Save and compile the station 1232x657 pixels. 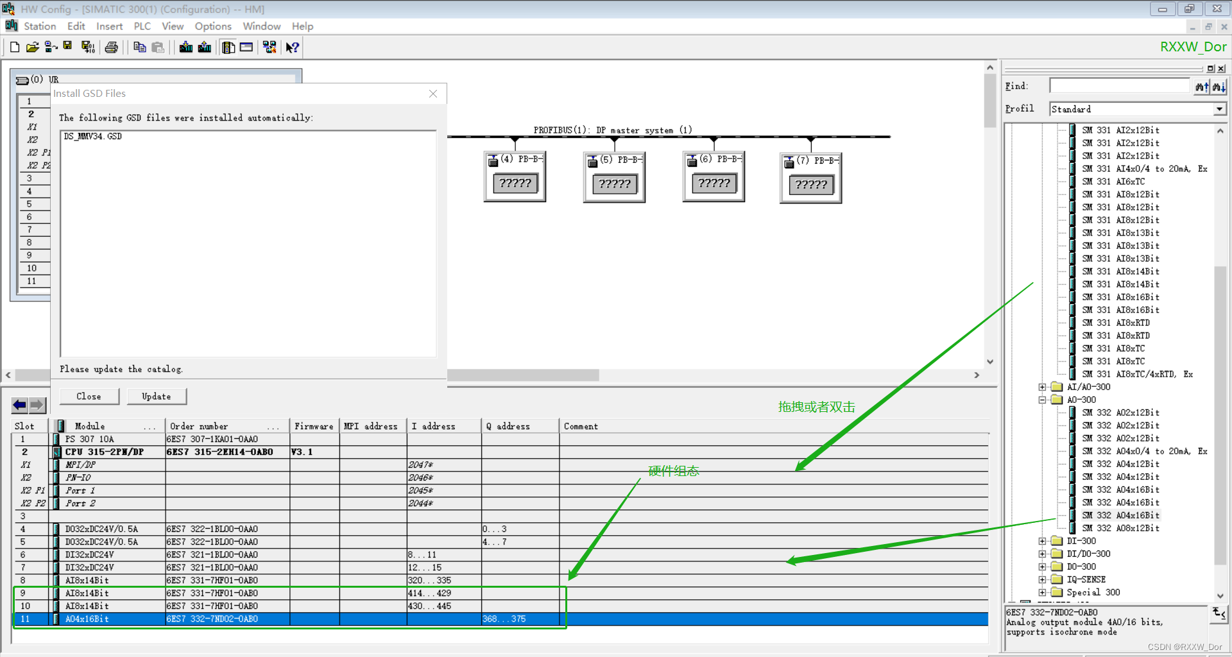[88, 47]
